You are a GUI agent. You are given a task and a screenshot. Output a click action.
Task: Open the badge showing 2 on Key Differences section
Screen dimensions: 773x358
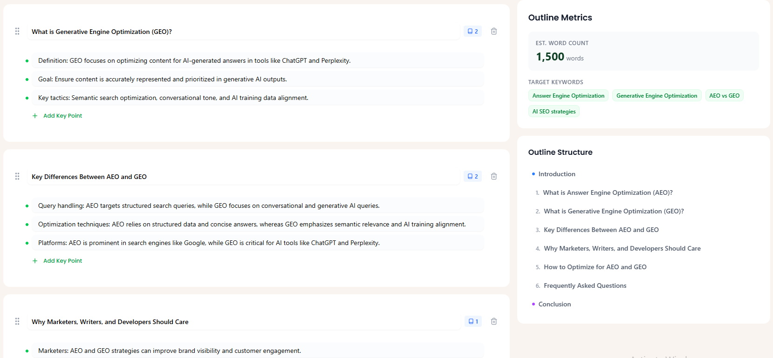click(x=472, y=177)
